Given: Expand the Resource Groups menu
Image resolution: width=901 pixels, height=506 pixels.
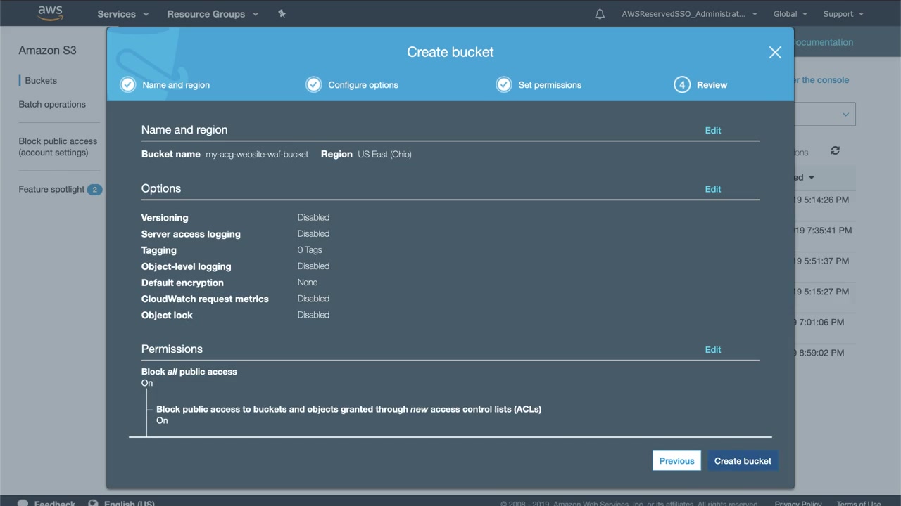Looking at the screenshot, I should click(x=213, y=14).
